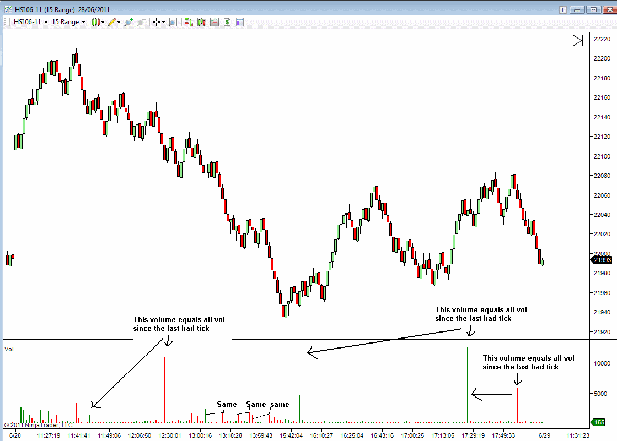The height and width of the screenshot is (441, 617).
Task: Click the 21993 current price marker
Action: 602,260
